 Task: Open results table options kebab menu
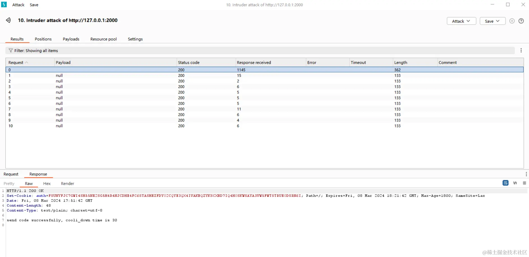click(x=521, y=50)
